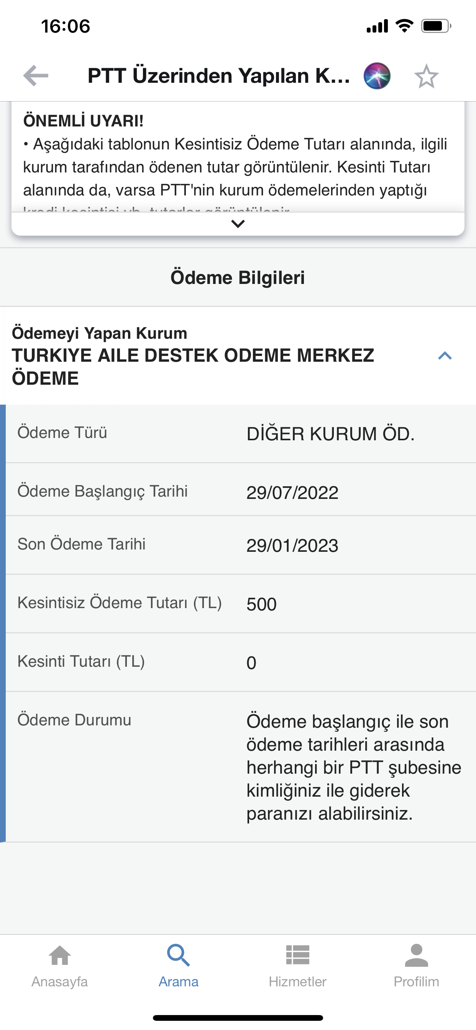Collapse the TURKIYE AILE DESTEK payment entry
This screenshot has height=1030, width=476.
[445, 356]
